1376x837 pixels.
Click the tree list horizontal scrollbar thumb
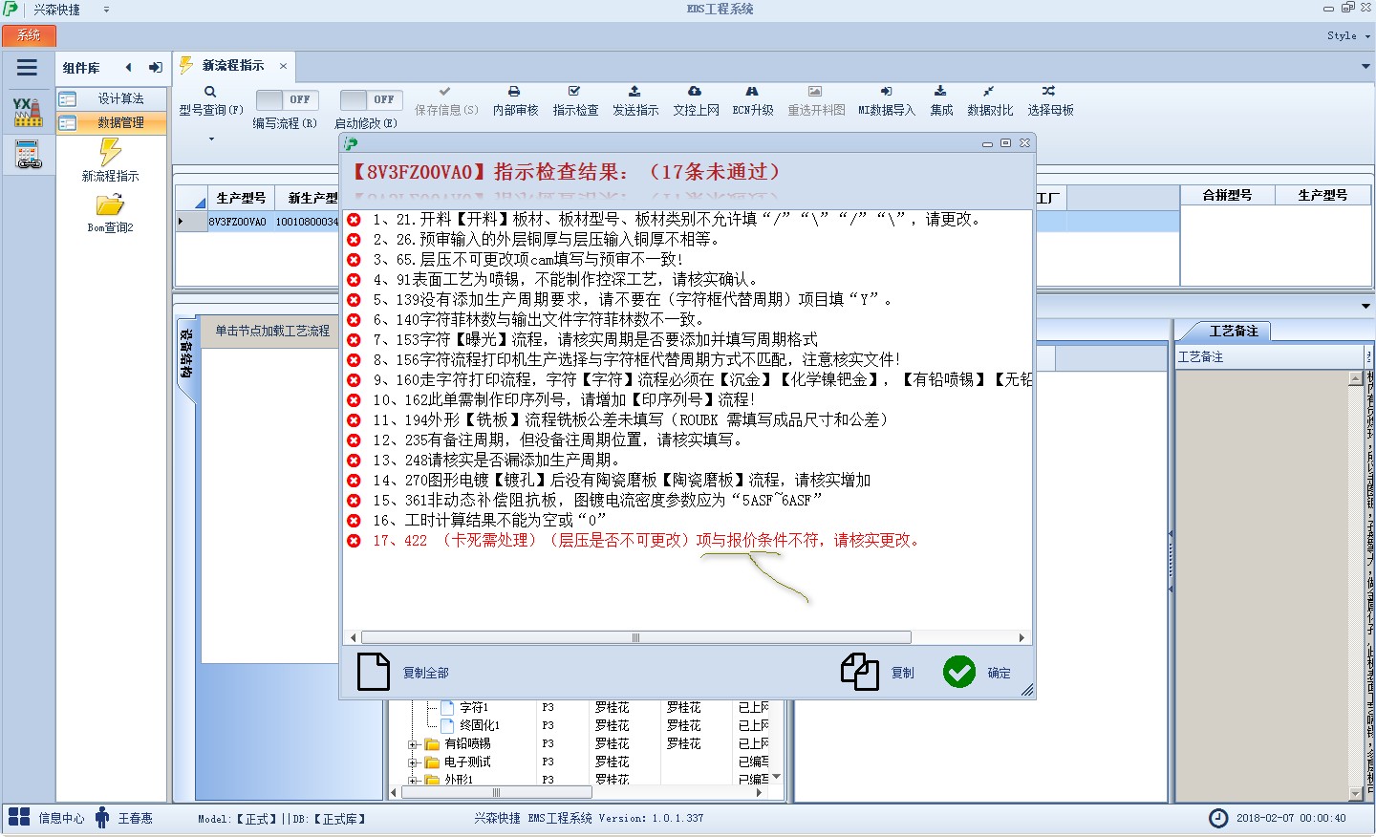[x=496, y=792]
